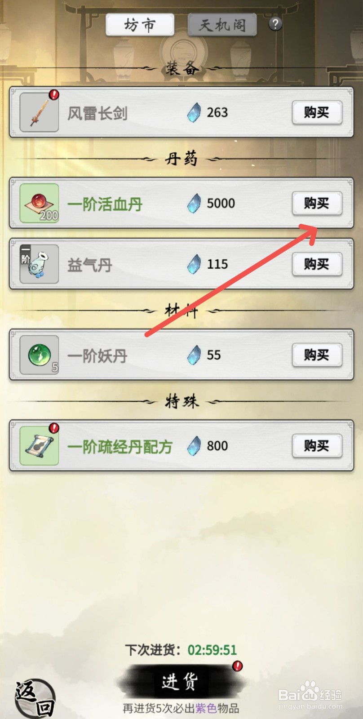Buy the 风雷长剑 with 购买 button
The height and width of the screenshot is (719, 363).
point(317,112)
